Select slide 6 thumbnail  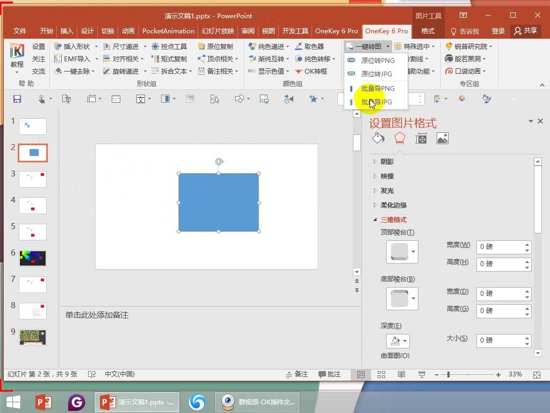(33, 258)
